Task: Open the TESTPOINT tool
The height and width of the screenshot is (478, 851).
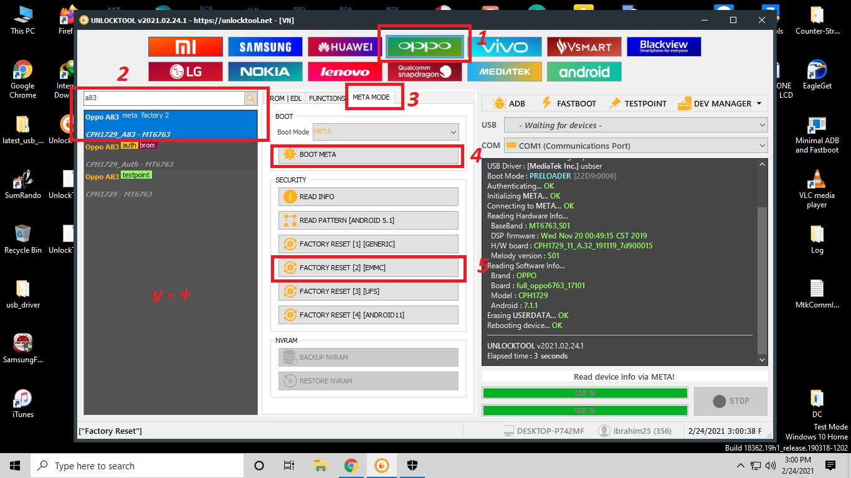Action: [637, 103]
